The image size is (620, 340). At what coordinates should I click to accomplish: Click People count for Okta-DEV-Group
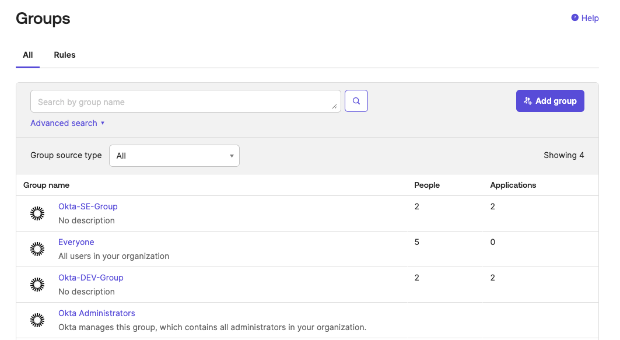pos(417,278)
